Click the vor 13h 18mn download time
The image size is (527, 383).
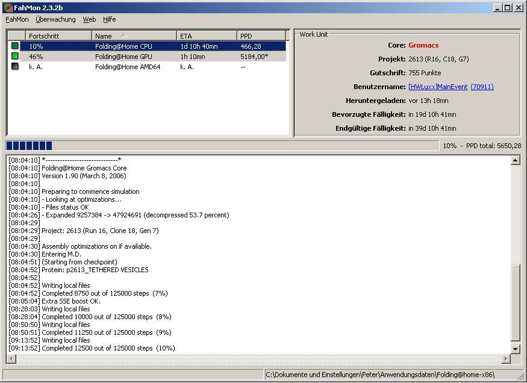[428, 101]
